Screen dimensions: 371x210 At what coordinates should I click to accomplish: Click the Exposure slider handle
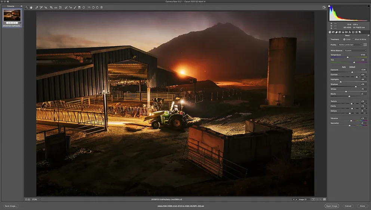pyautogui.click(x=352, y=72)
